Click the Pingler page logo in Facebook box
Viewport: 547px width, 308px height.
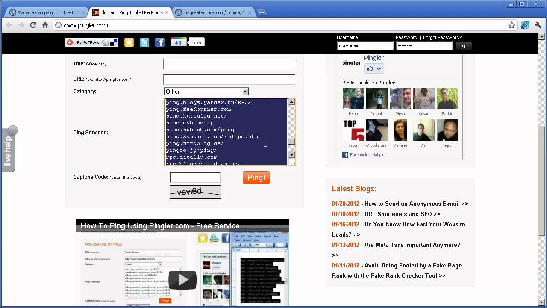351,63
